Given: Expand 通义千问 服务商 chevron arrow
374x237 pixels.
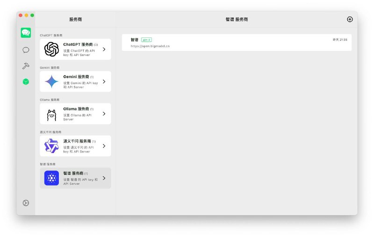Looking at the screenshot, I should [104, 146].
